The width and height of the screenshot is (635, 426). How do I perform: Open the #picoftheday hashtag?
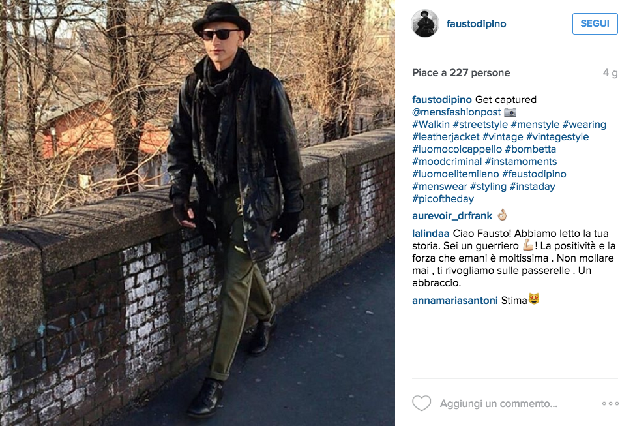pyautogui.click(x=443, y=199)
